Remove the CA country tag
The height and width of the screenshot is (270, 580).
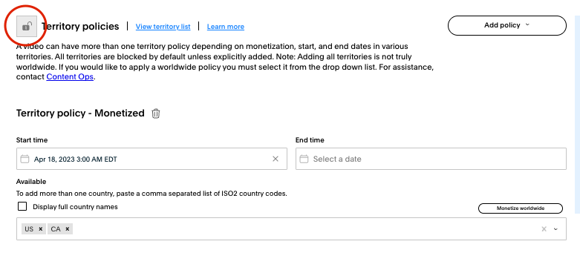coord(68,229)
